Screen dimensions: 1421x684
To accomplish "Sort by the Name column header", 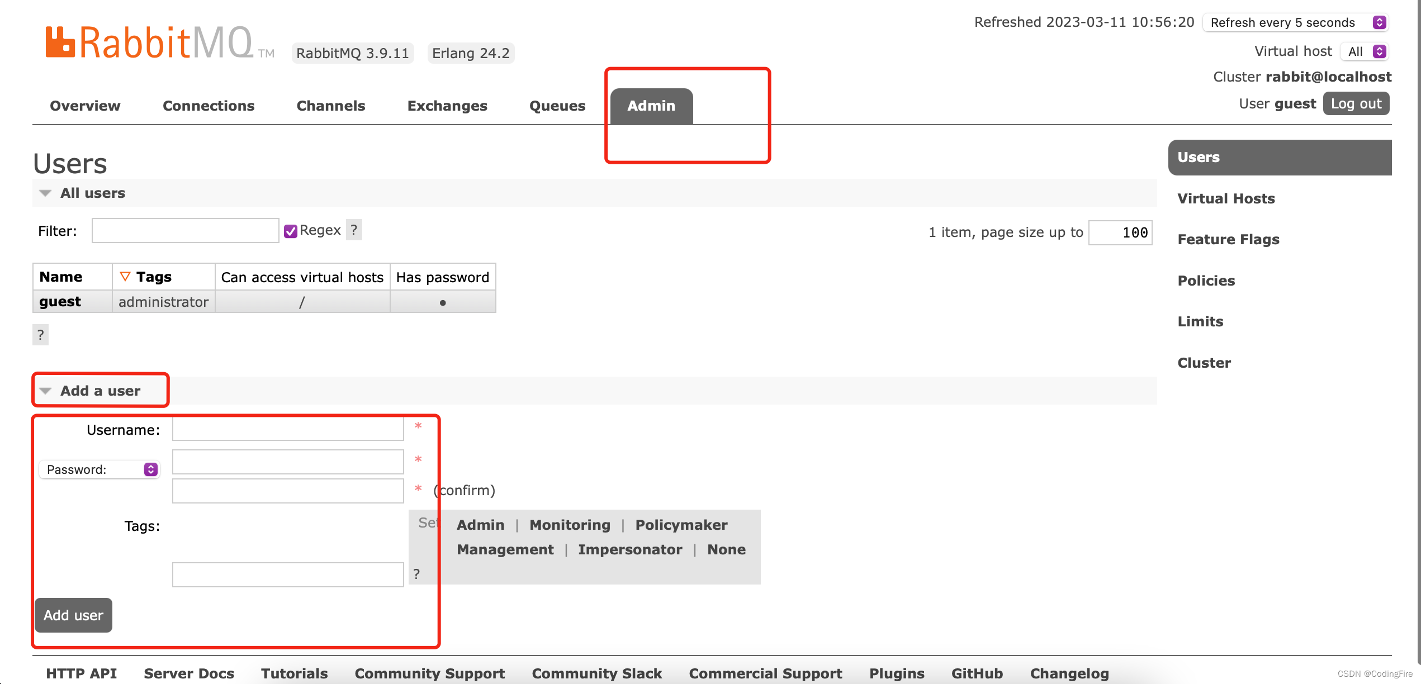I will pos(61,277).
